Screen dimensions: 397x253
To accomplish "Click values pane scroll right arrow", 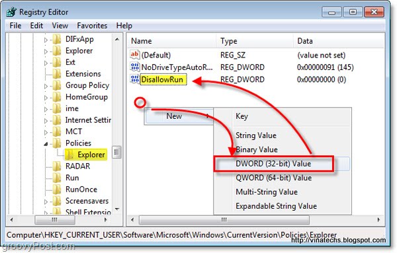I will 378,220.
